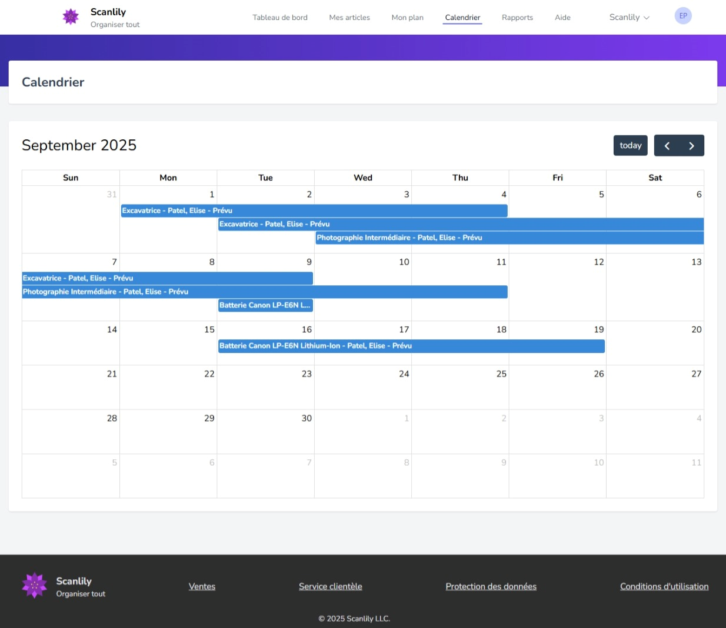Open the Aide page
This screenshot has width=726, height=628.
[x=562, y=17]
